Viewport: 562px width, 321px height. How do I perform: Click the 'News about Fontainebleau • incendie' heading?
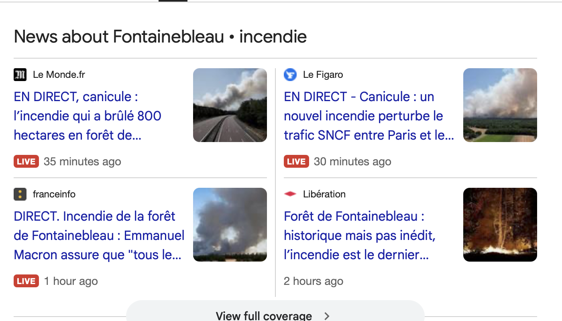pos(160,37)
